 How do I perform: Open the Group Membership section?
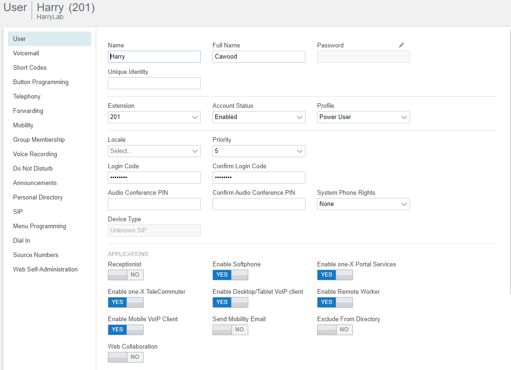(x=39, y=139)
